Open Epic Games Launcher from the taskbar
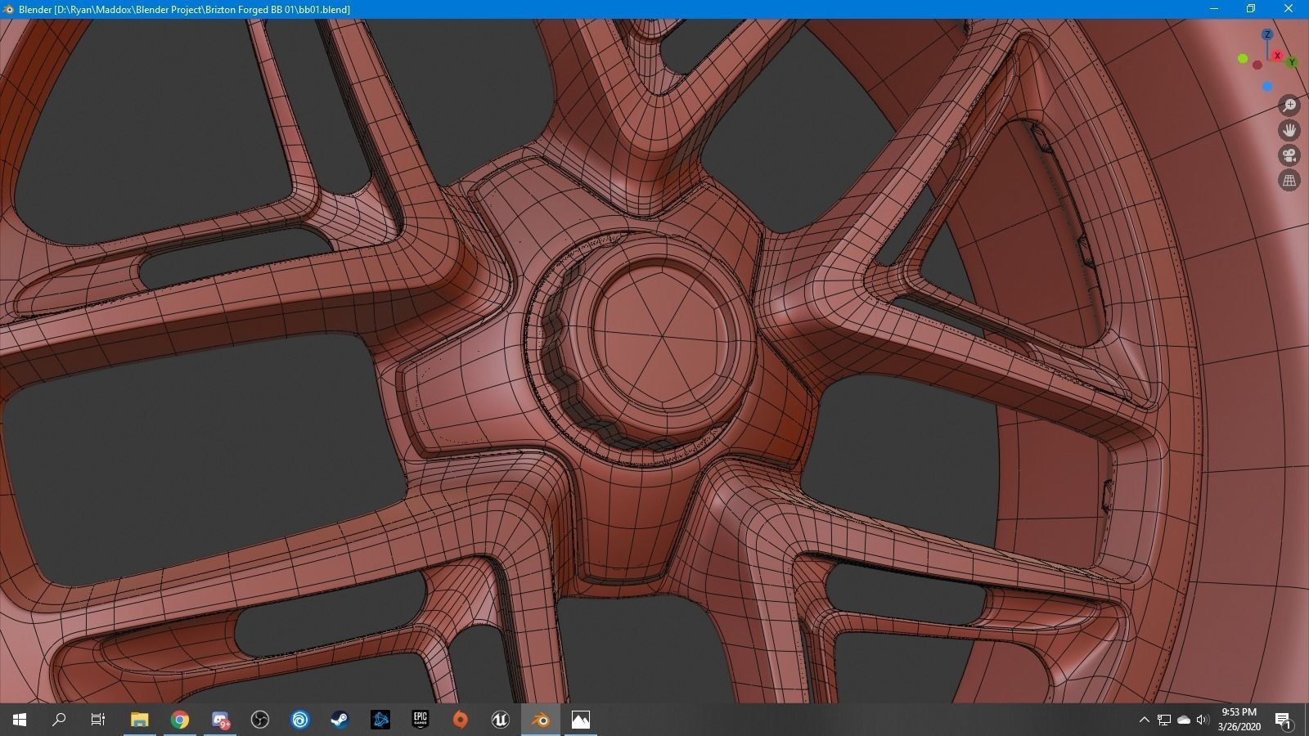This screenshot has width=1309, height=736. [421, 720]
